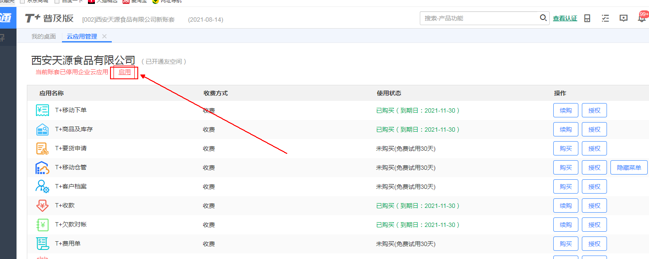Open notifications bell with 99+ badge
The image size is (649, 259).
coord(642,18)
